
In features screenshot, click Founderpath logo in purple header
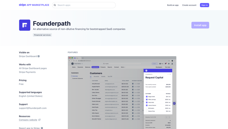click(146, 70)
